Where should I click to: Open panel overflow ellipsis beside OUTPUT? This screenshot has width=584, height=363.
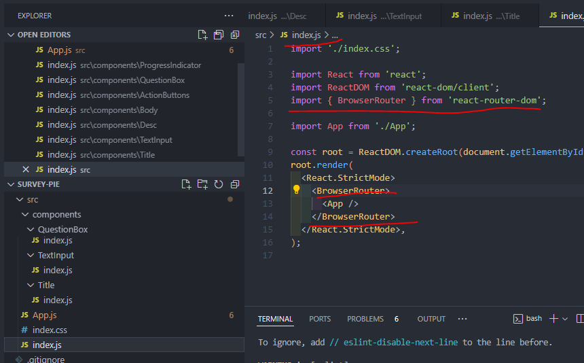pos(462,319)
